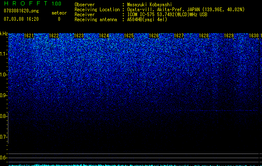Viewport: 262px width, 166px height.
Task: Click the 1629 time marker
Action: coord(229,36)
